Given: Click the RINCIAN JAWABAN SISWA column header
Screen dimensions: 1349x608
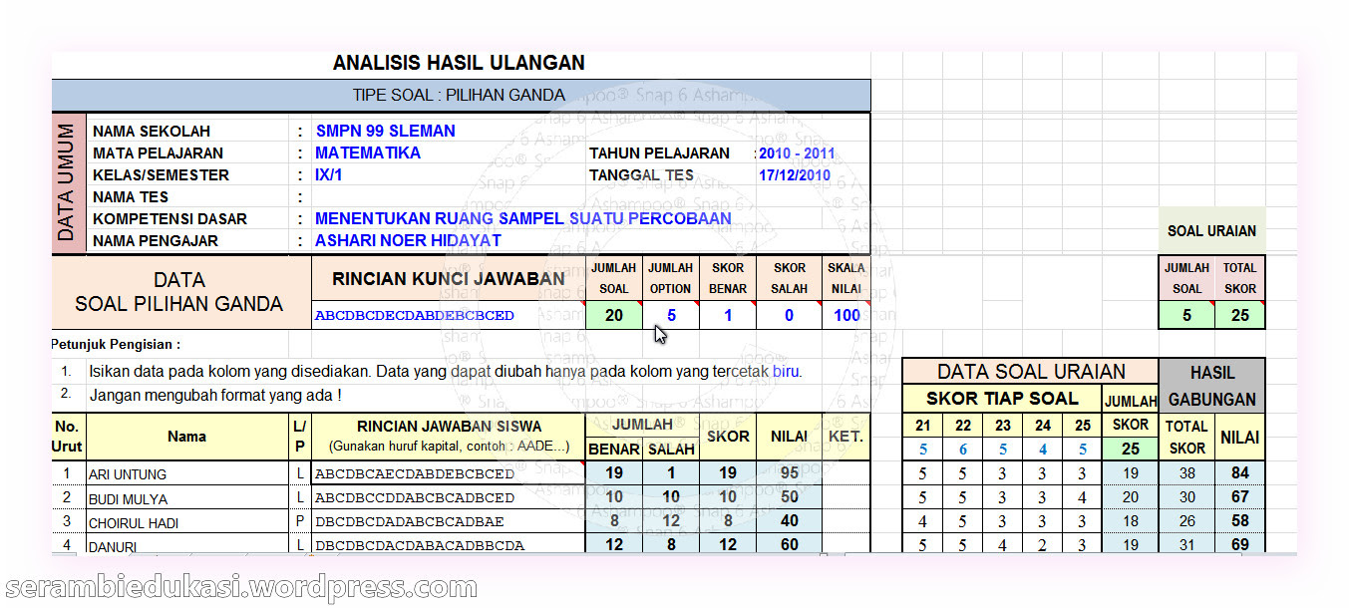Looking at the screenshot, I should click(449, 437).
